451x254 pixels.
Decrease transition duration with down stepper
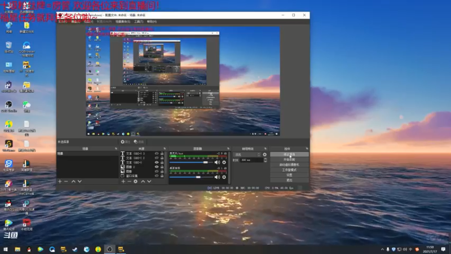coord(265,161)
